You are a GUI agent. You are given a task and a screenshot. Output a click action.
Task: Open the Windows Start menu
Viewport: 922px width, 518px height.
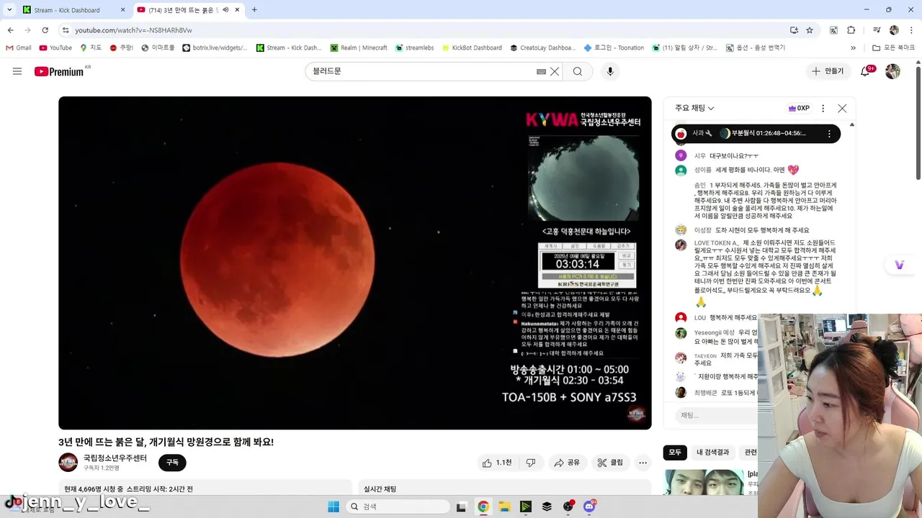coord(334,506)
